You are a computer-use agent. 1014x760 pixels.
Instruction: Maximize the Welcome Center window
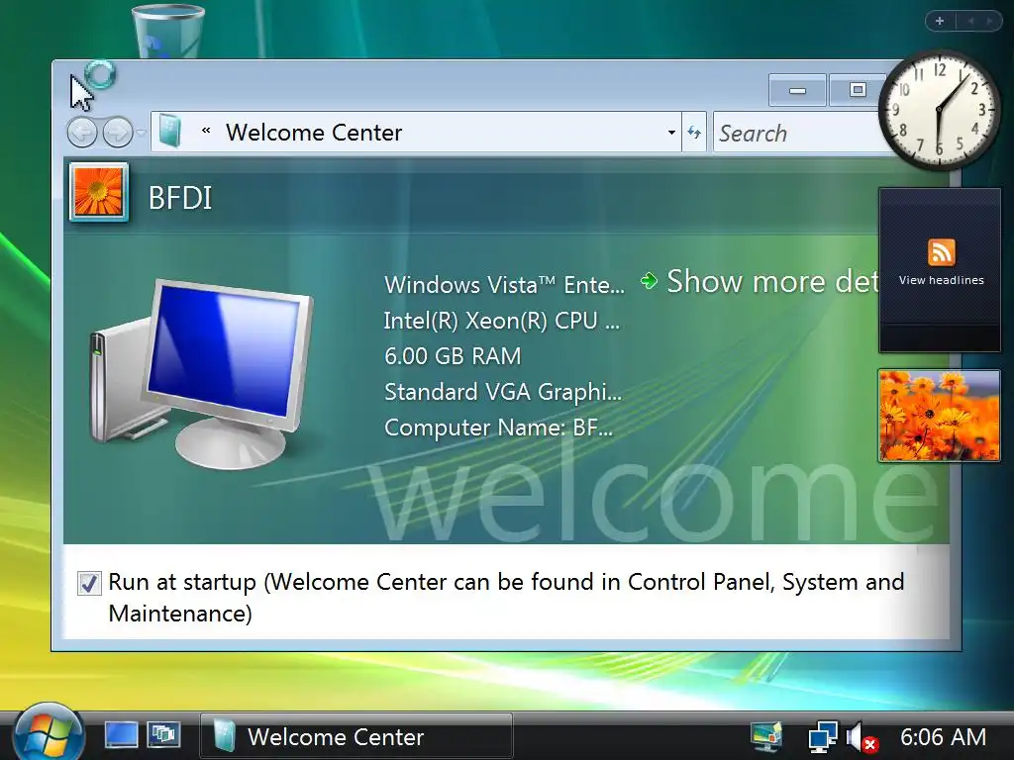[858, 90]
